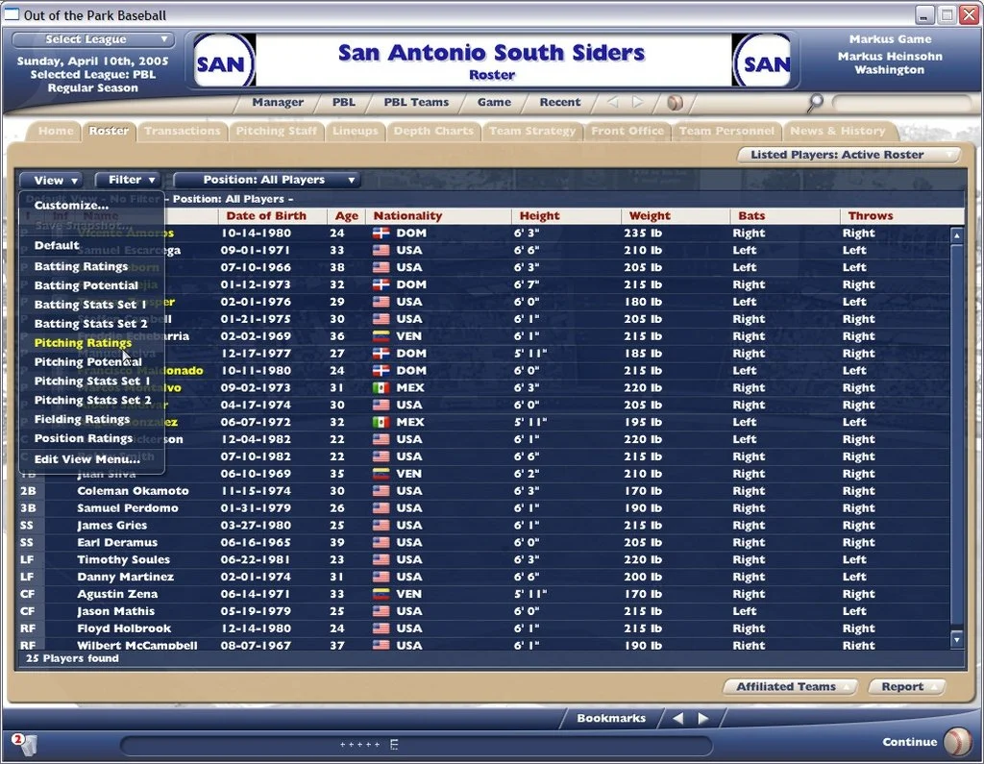
Task: Open Listed Players: Active Roster dropdown
Action: point(849,154)
